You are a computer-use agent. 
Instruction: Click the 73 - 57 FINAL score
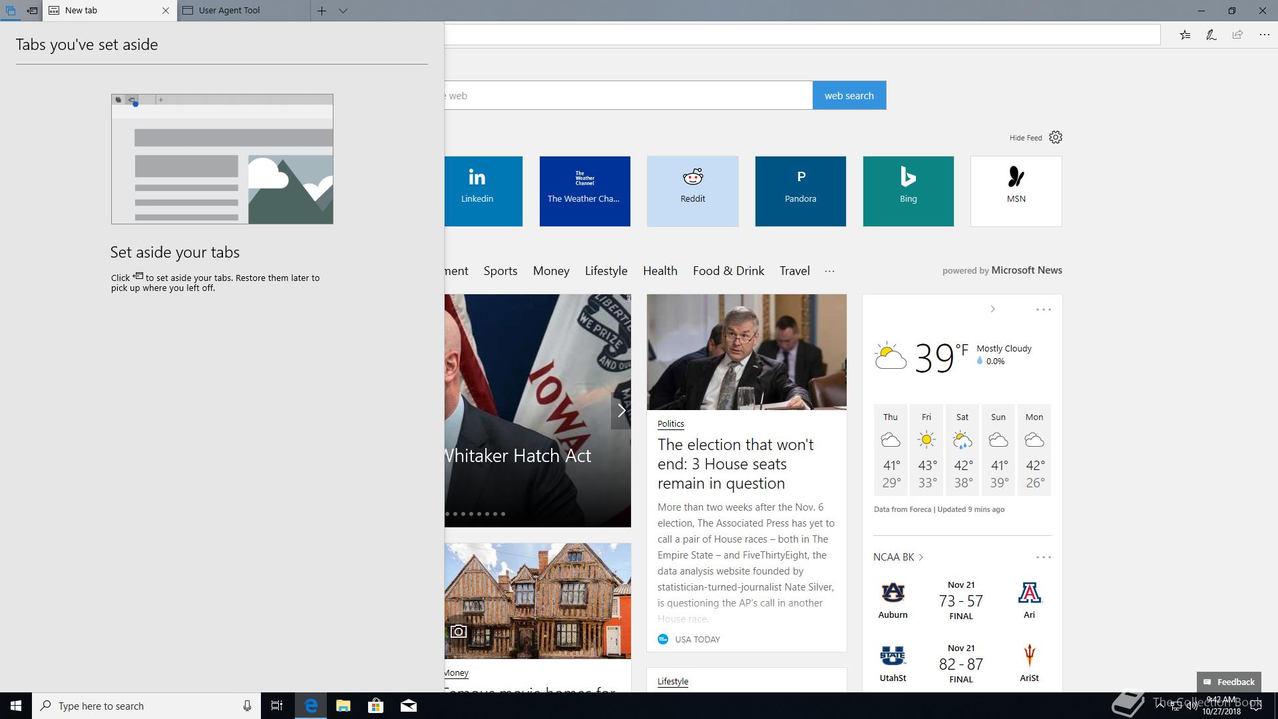(x=960, y=601)
